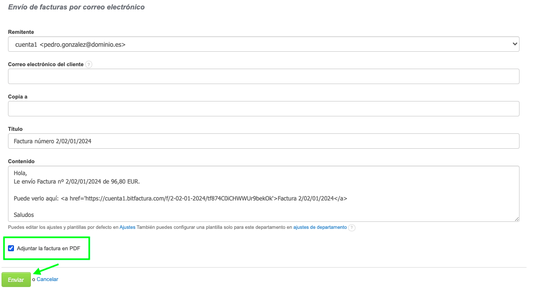
Task: Uncheck the 'Adjuntar la factura en PDF' checkbox
Action: (11, 248)
